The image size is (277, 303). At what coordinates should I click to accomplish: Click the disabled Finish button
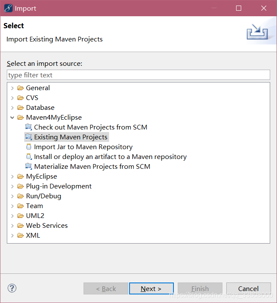(200, 288)
